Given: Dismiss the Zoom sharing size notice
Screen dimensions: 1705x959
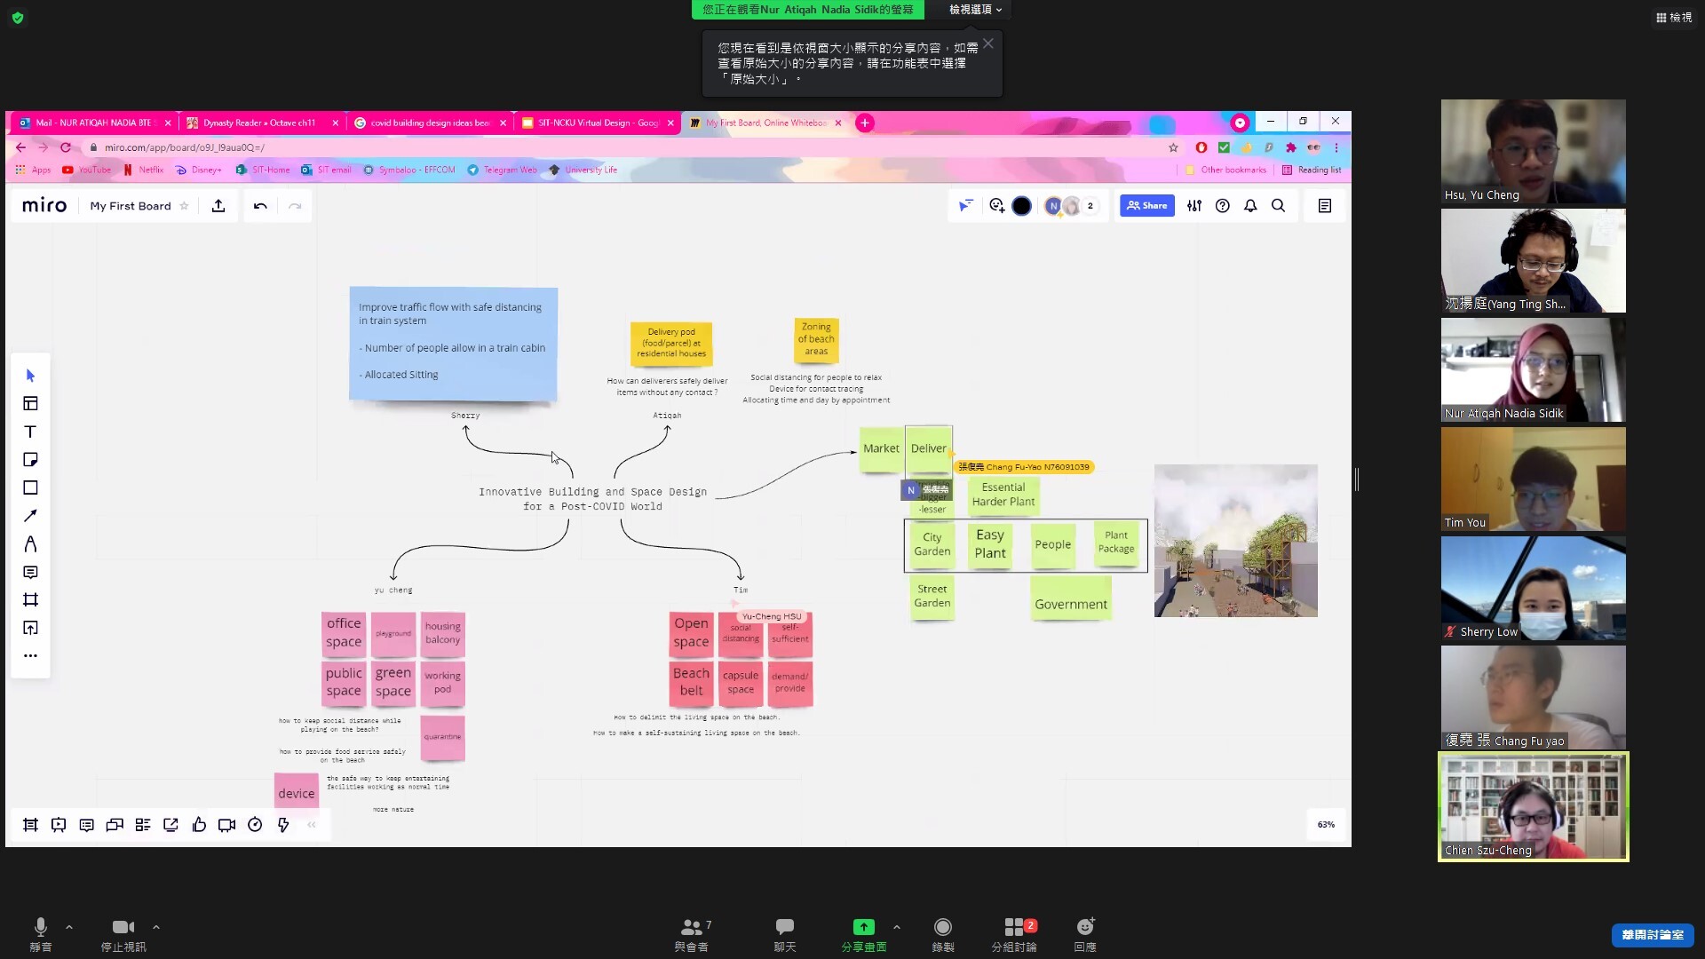Looking at the screenshot, I should point(988,44).
